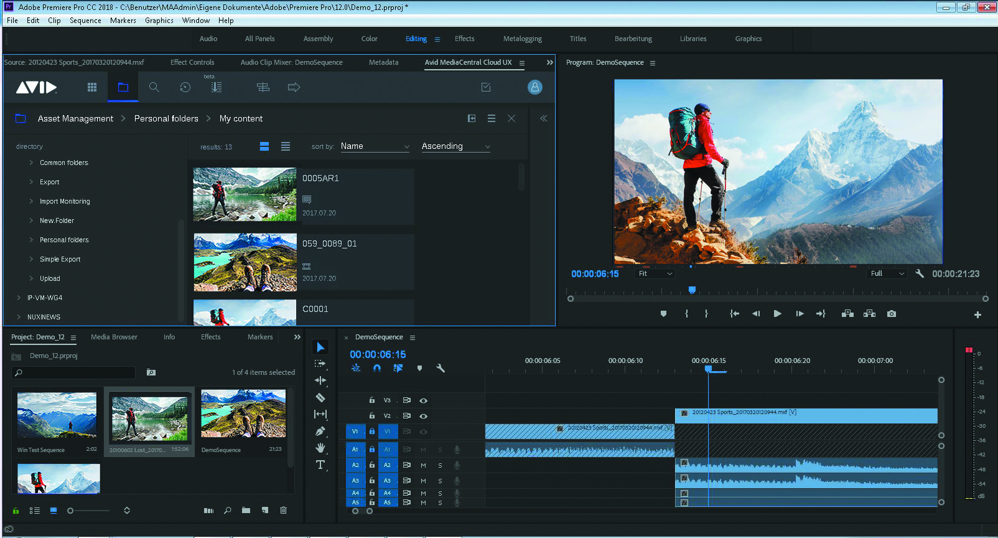Expand the Common folders tree item
Screen dimensions: 998x538
tap(31, 163)
